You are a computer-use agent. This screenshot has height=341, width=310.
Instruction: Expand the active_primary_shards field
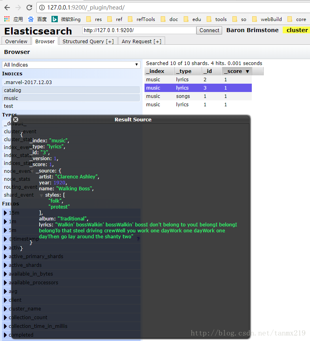[6, 257]
